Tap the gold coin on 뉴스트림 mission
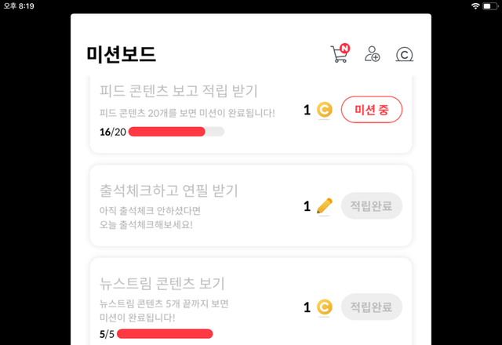Screen dimensions: 502x345 pos(325,307)
